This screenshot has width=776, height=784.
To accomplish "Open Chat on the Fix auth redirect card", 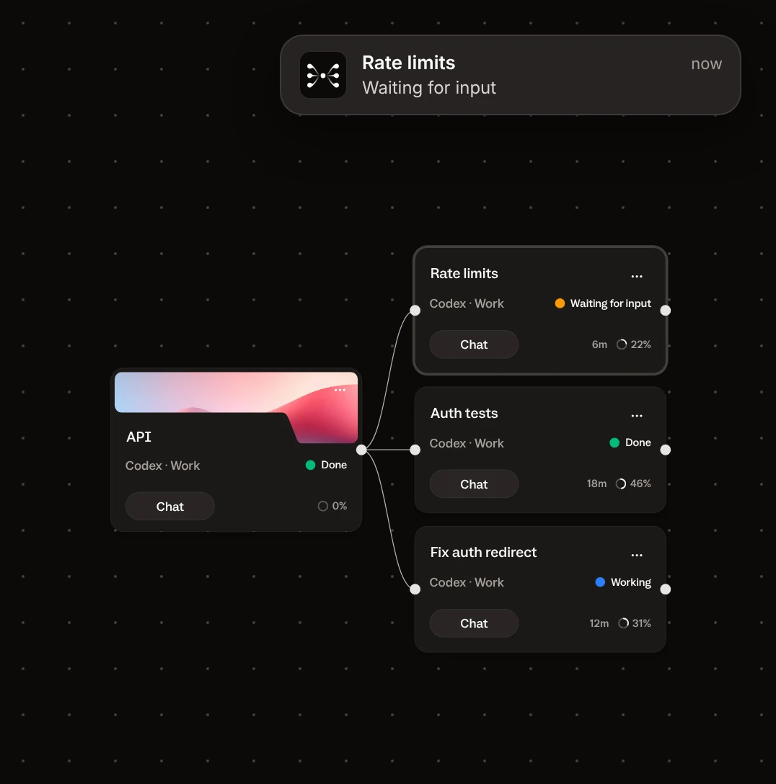I will point(474,623).
